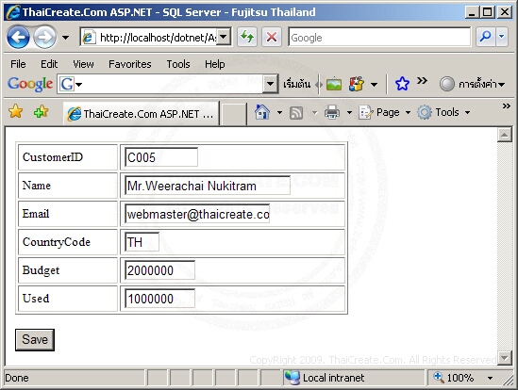Viewport: 518px width, 390px height.
Task: Click the Google toolbar news gadget icon
Action: pos(357,84)
